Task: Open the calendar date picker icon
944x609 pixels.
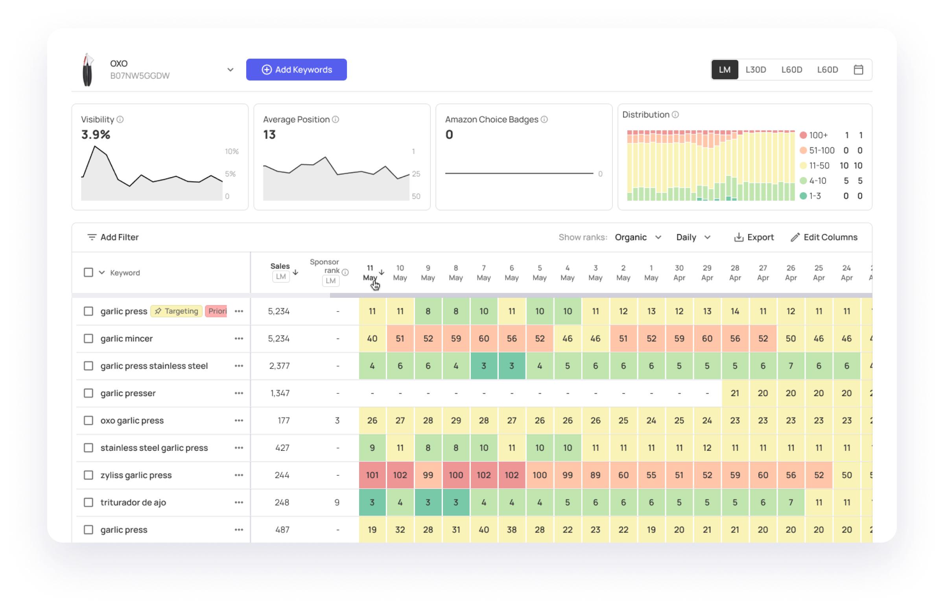Action: tap(858, 70)
